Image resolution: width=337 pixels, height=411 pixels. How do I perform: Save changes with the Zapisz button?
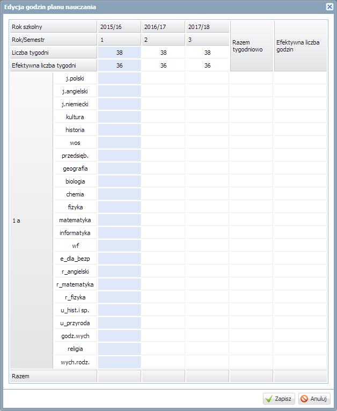point(279,399)
